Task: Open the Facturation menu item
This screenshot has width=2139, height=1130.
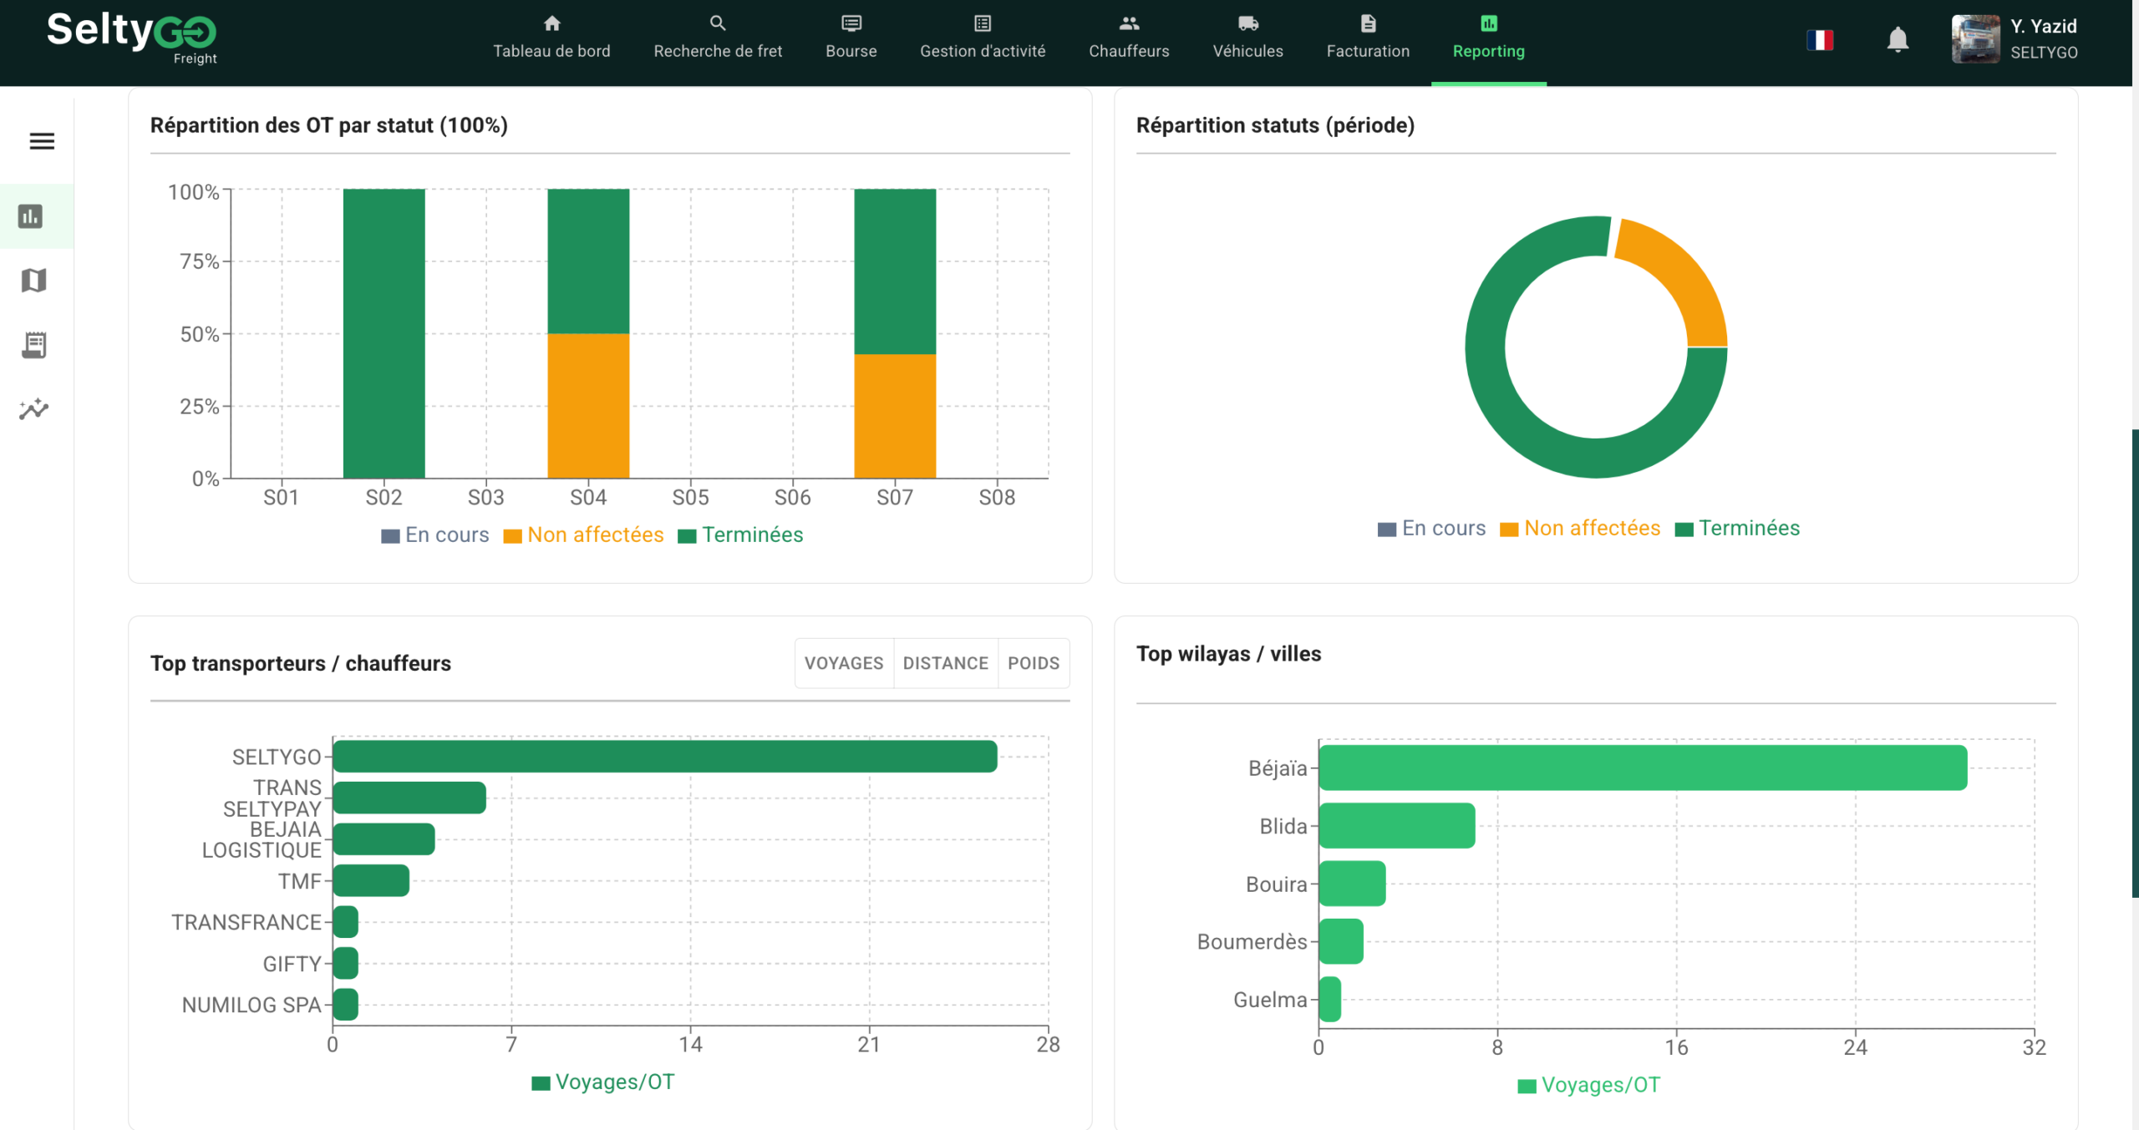Action: click(1368, 38)
